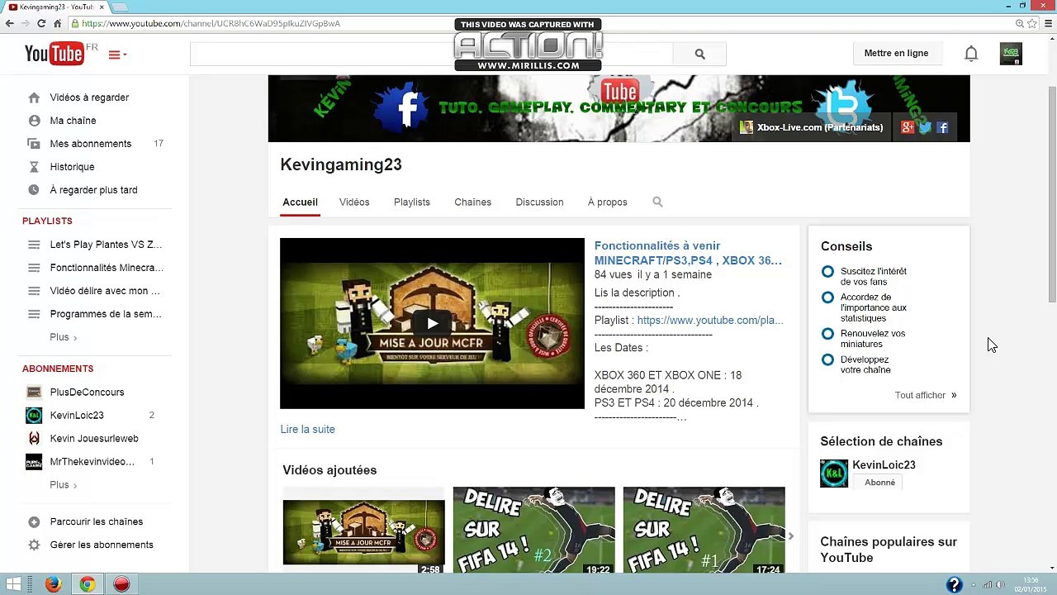The image size is (1057, 595).
Task: Open KevinLoic23 channel avatar in selection
Action: click(x=834, y=474)
